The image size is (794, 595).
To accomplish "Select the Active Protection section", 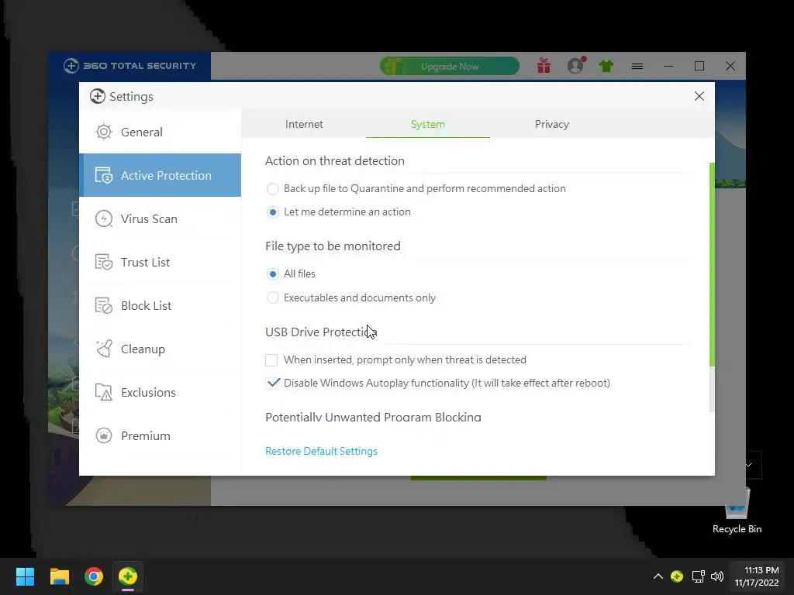I will tap(160, 175).
